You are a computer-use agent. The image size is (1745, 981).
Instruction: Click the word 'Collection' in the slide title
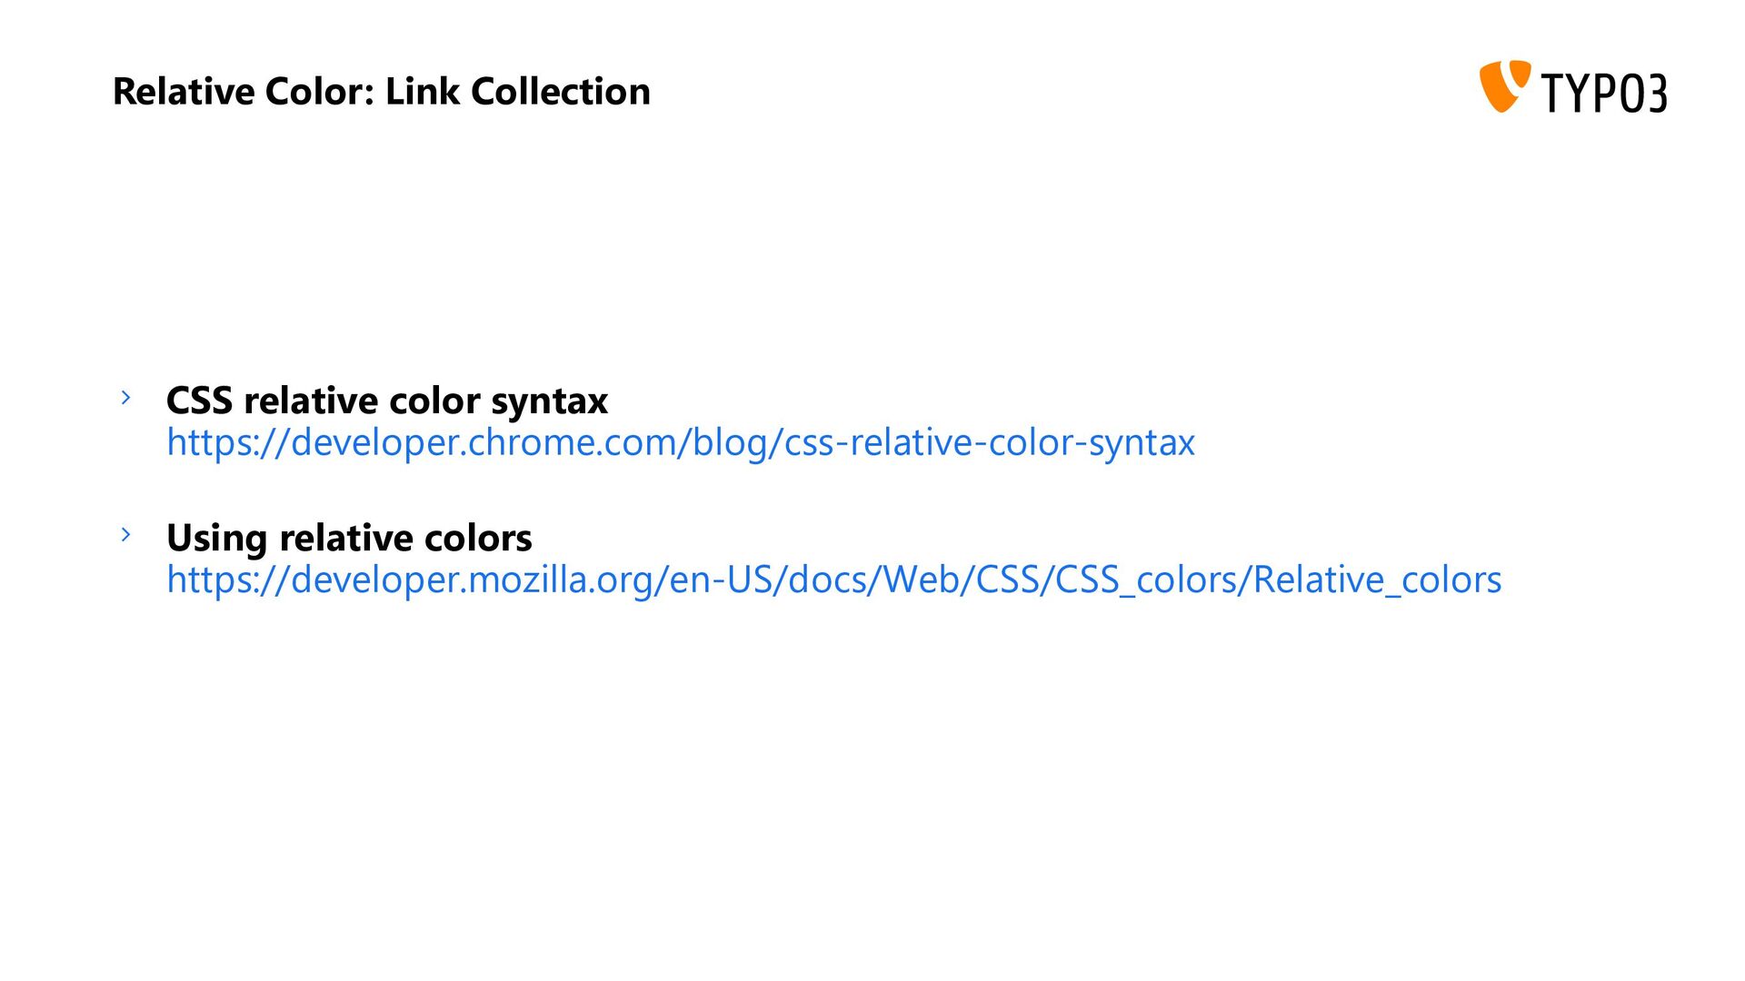tap(561, 92)
